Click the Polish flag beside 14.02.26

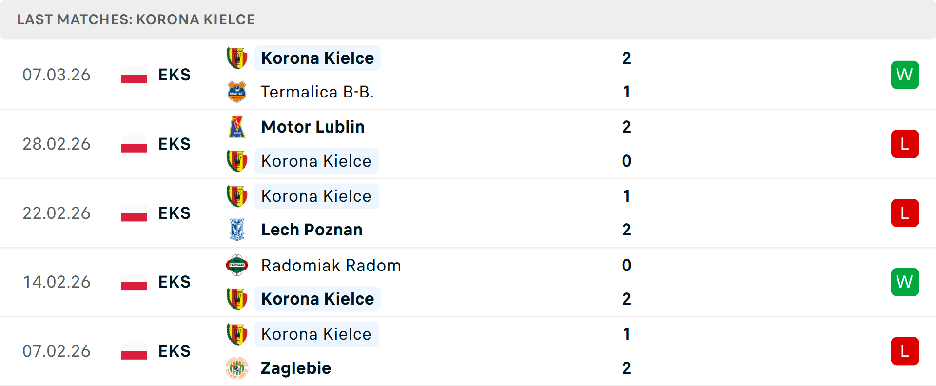pos(134,282)
